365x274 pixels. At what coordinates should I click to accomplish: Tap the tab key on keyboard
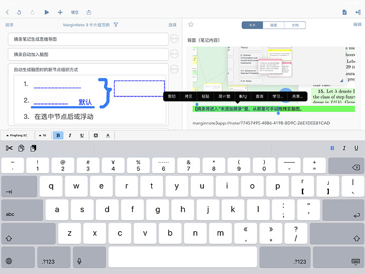19,186
